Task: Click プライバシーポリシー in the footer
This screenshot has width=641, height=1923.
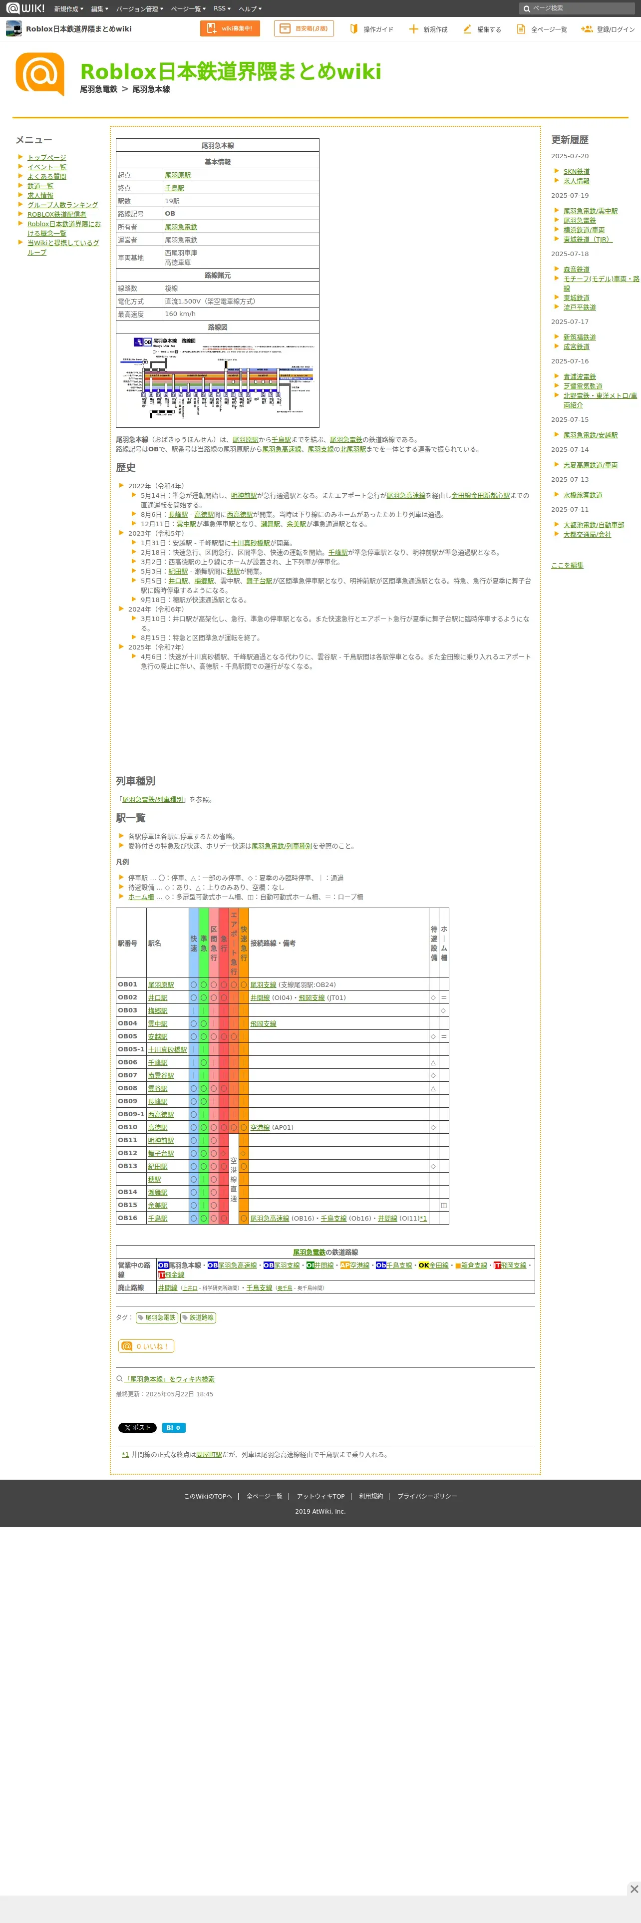Action: click(x=427, y=1496)
